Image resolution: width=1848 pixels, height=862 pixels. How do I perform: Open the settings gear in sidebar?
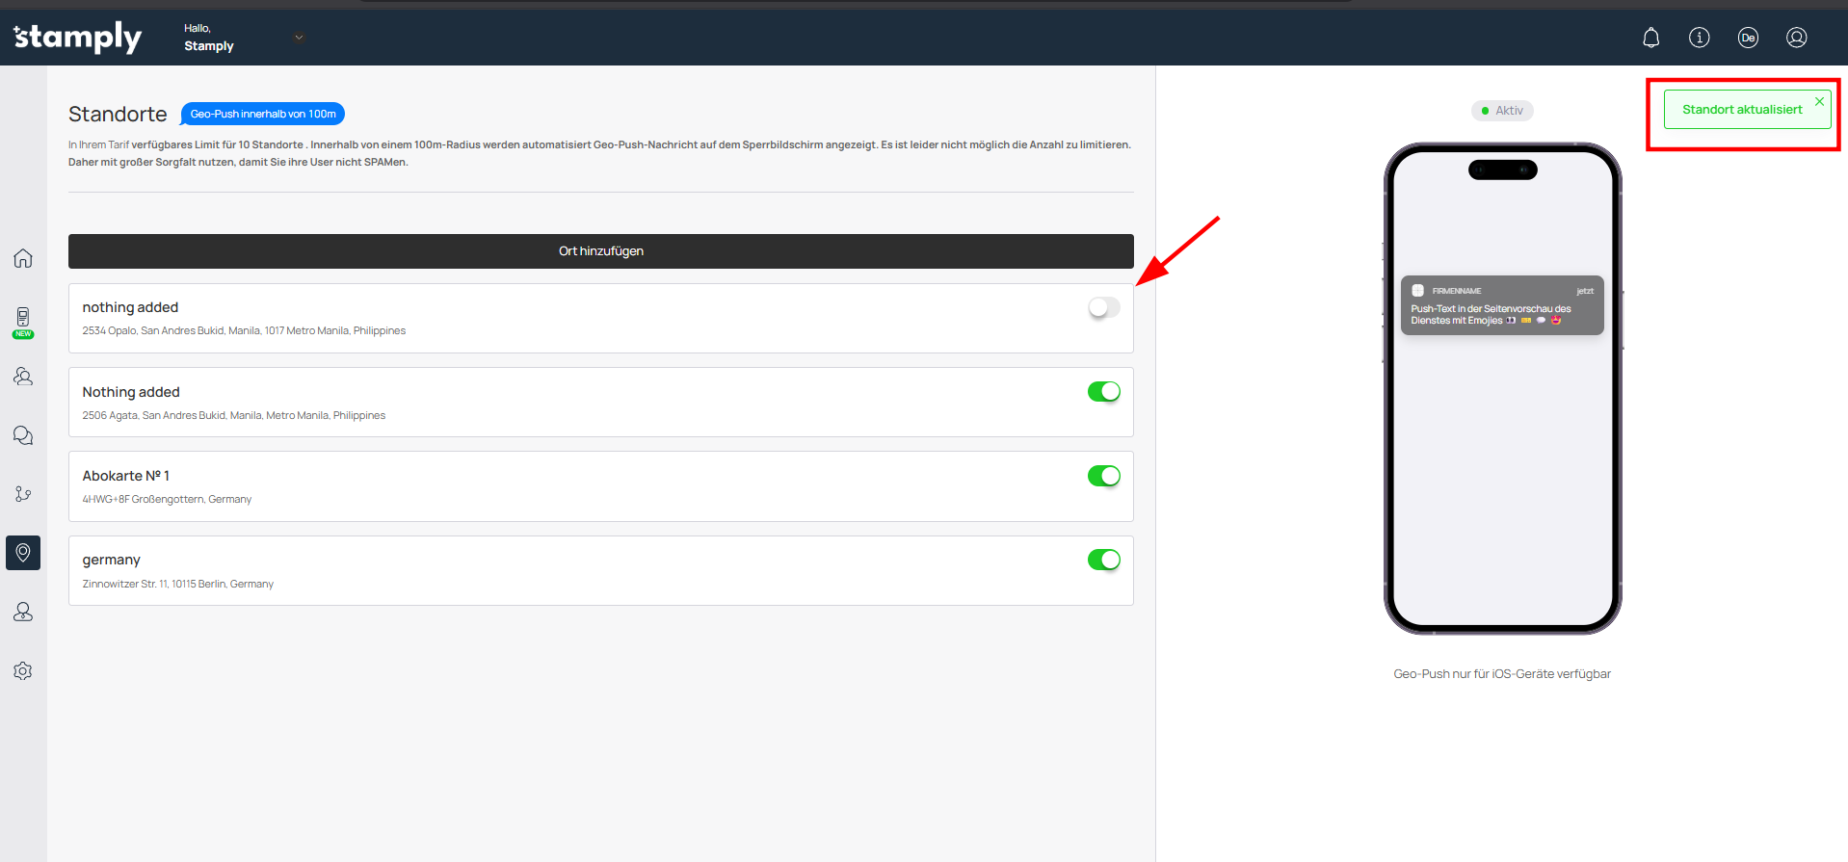point(23,671)
